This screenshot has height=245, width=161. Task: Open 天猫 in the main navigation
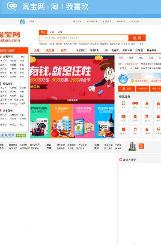(37, 50)
